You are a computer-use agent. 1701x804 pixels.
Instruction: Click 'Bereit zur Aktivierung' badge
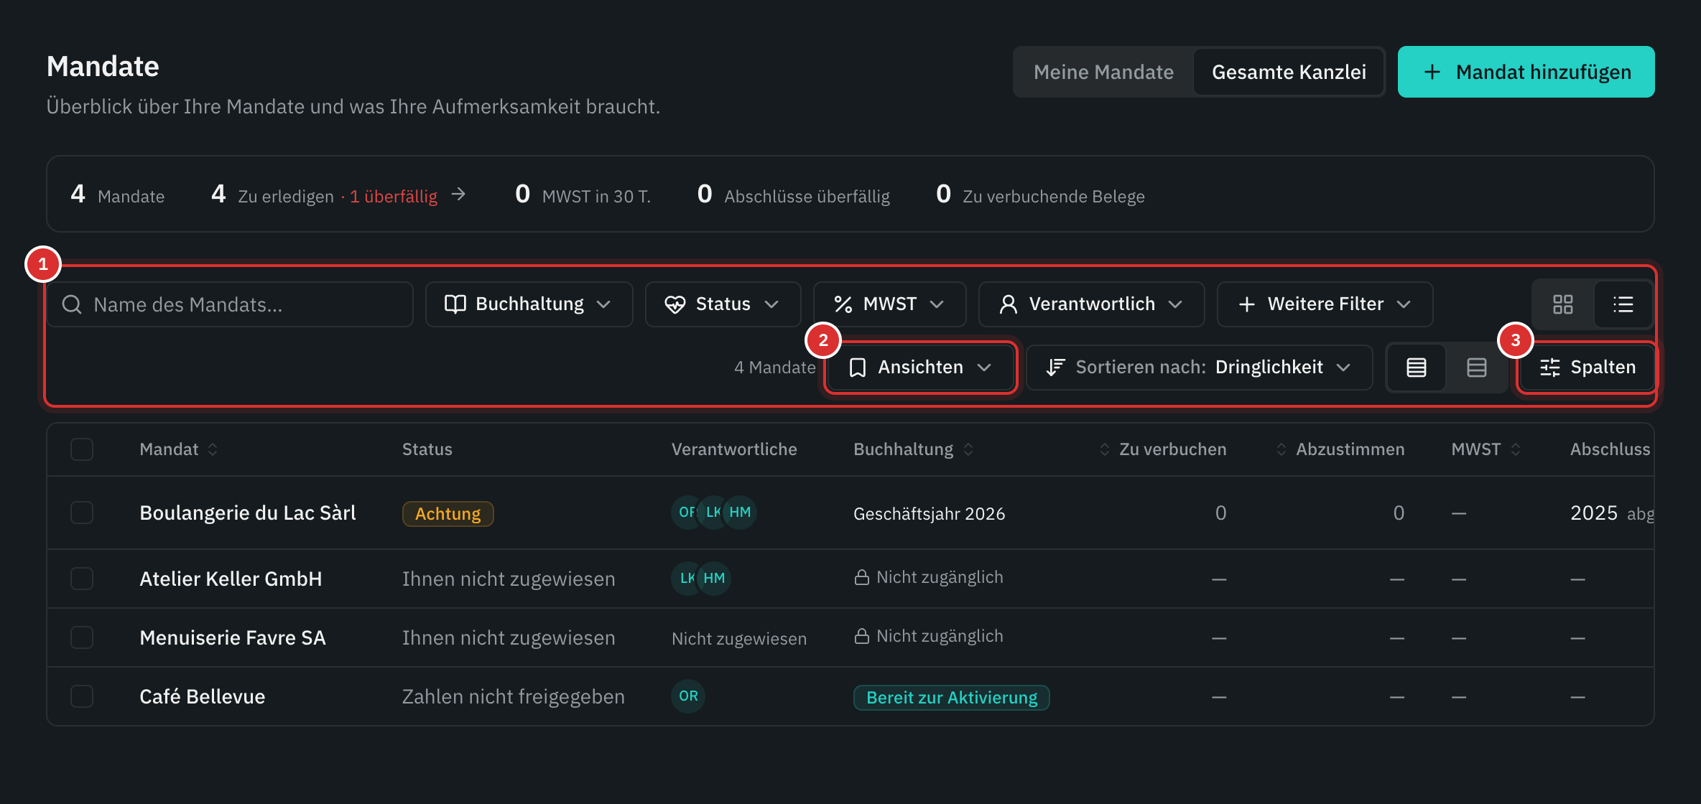click(952, 698)
